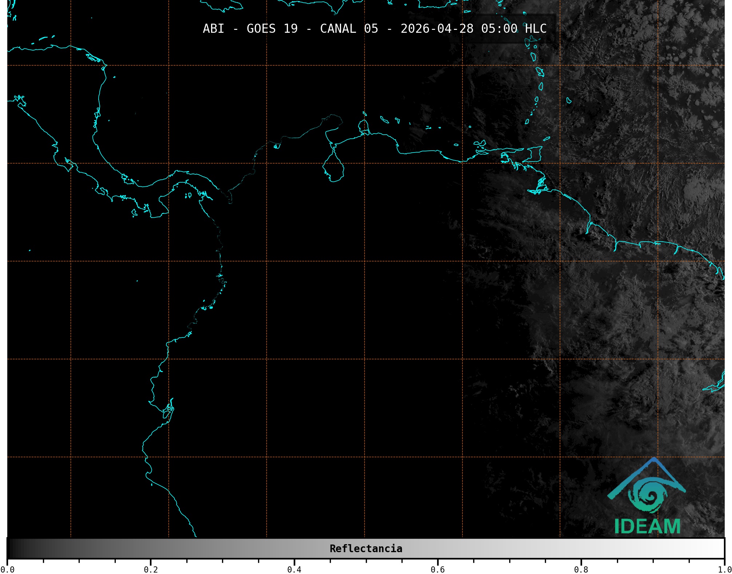The width and height of the screenshot is (732, 574).
Task: Click the small Cocos Island marker in Pacific
Action: coord(29,250)
